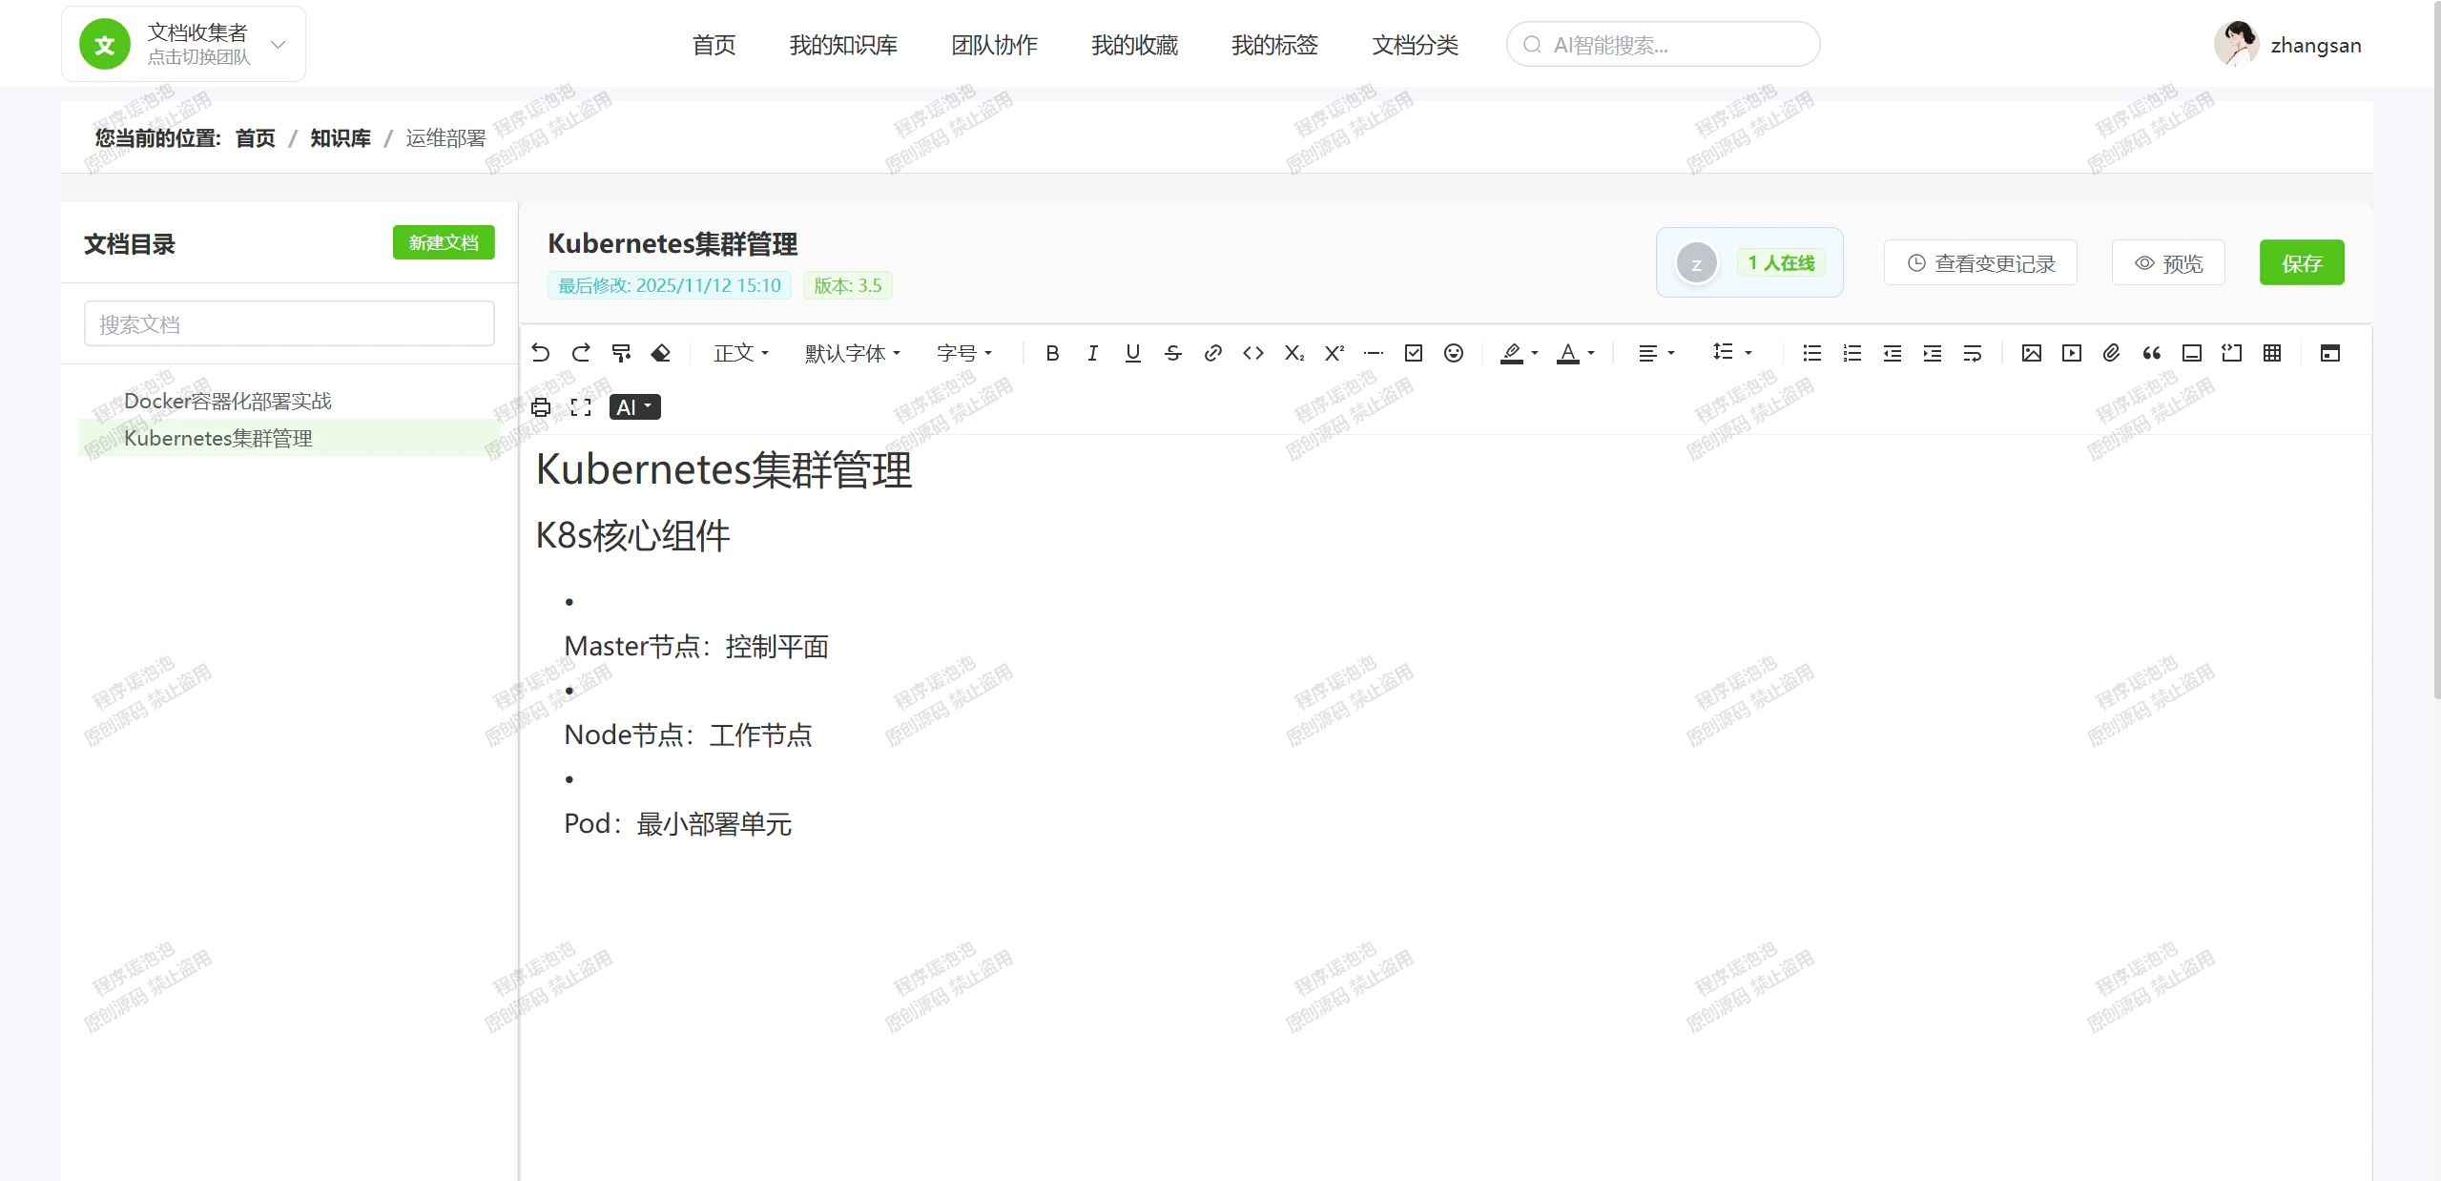Click the 1 人在线 online badge
Image resolution: width=2441 pixels, height=1181 pixels.
1781,262
